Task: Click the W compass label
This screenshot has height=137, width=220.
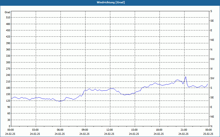Action: pos(211,69)
